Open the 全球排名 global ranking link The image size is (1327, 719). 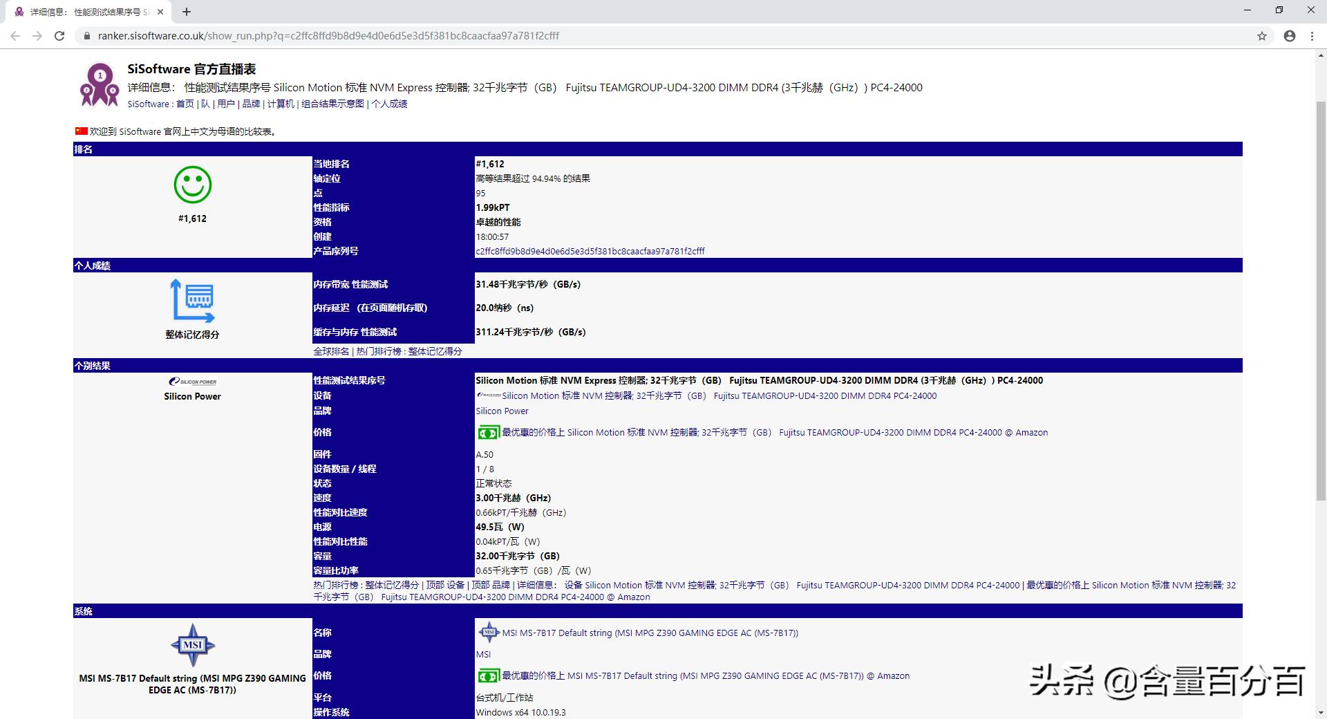332,351
